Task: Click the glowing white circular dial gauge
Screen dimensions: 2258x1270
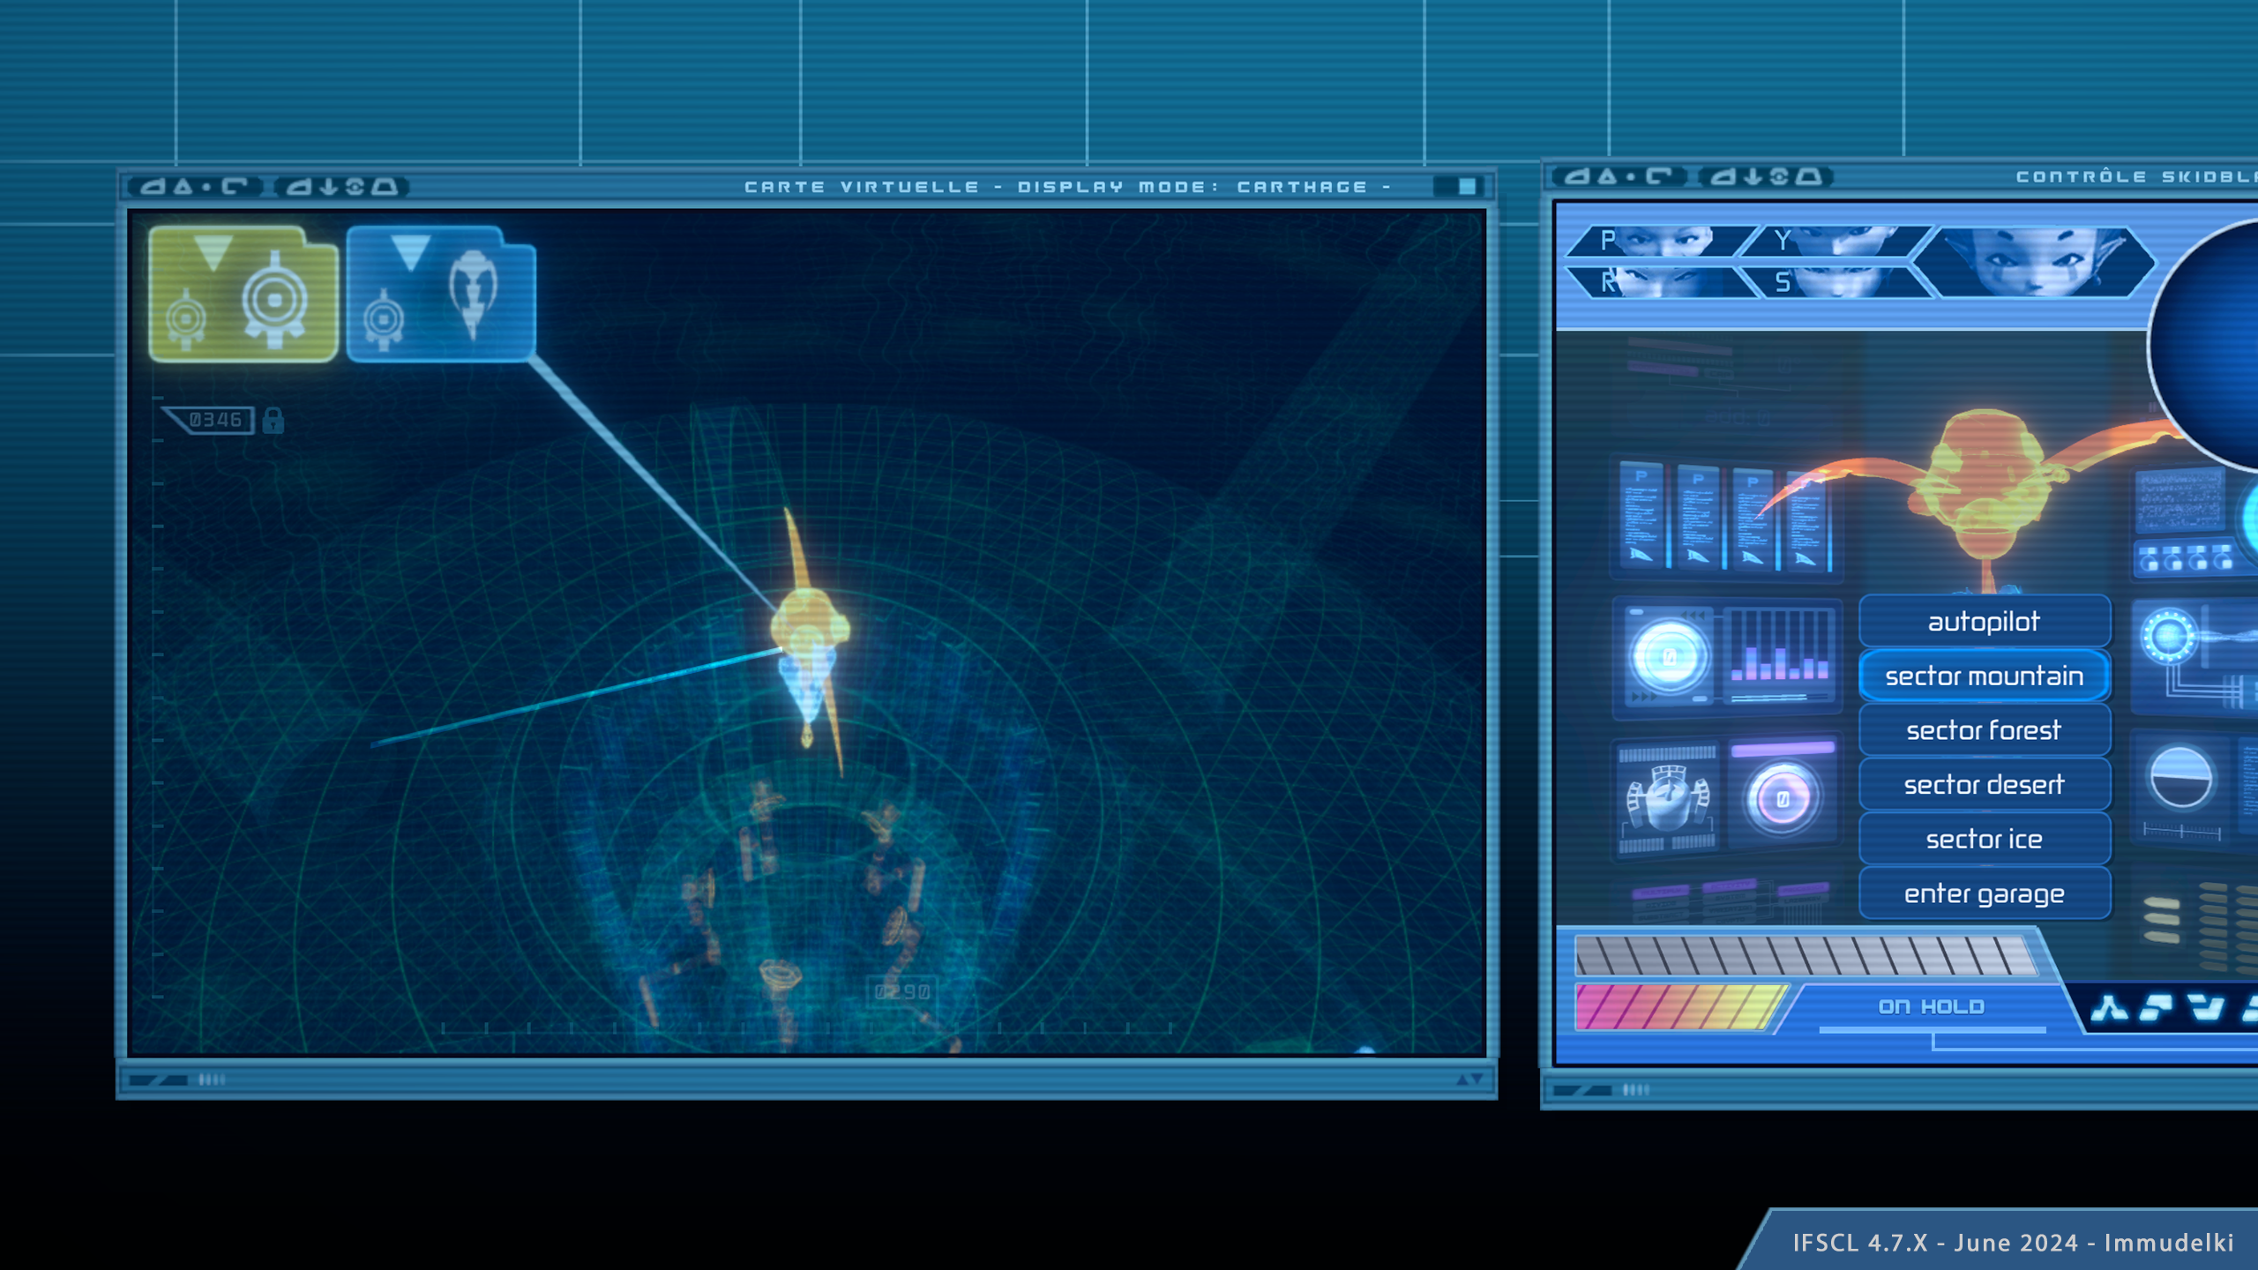Action: click(1668, 657)
